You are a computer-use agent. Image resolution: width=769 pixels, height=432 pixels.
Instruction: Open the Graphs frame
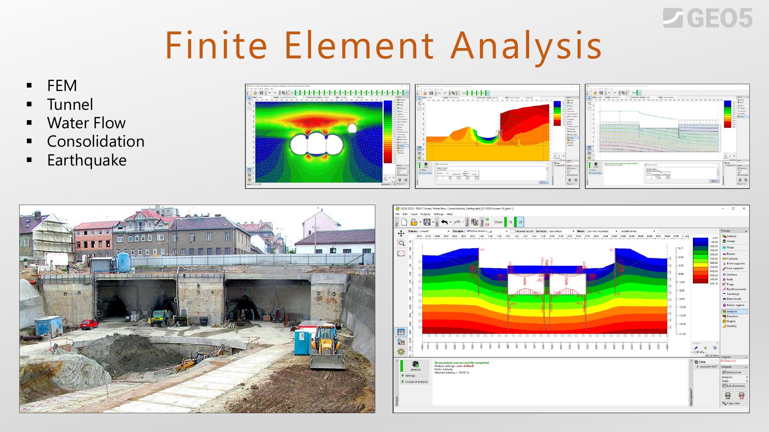734,321
